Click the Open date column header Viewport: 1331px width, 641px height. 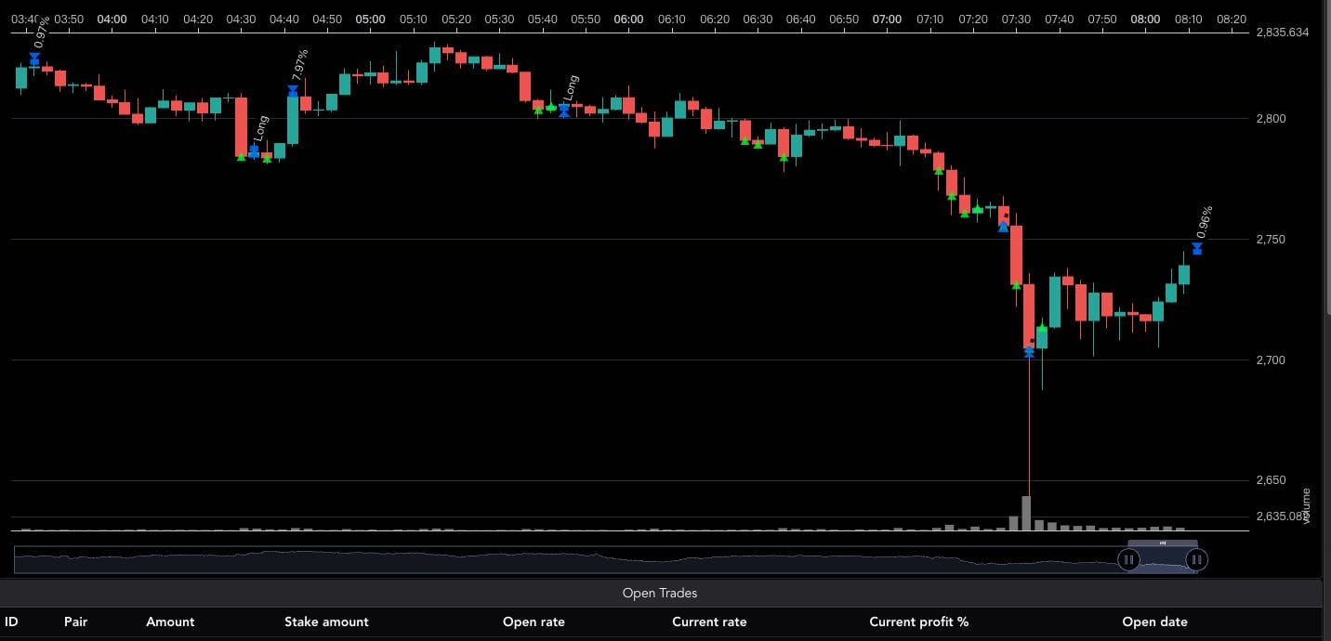coord(1154,621)
